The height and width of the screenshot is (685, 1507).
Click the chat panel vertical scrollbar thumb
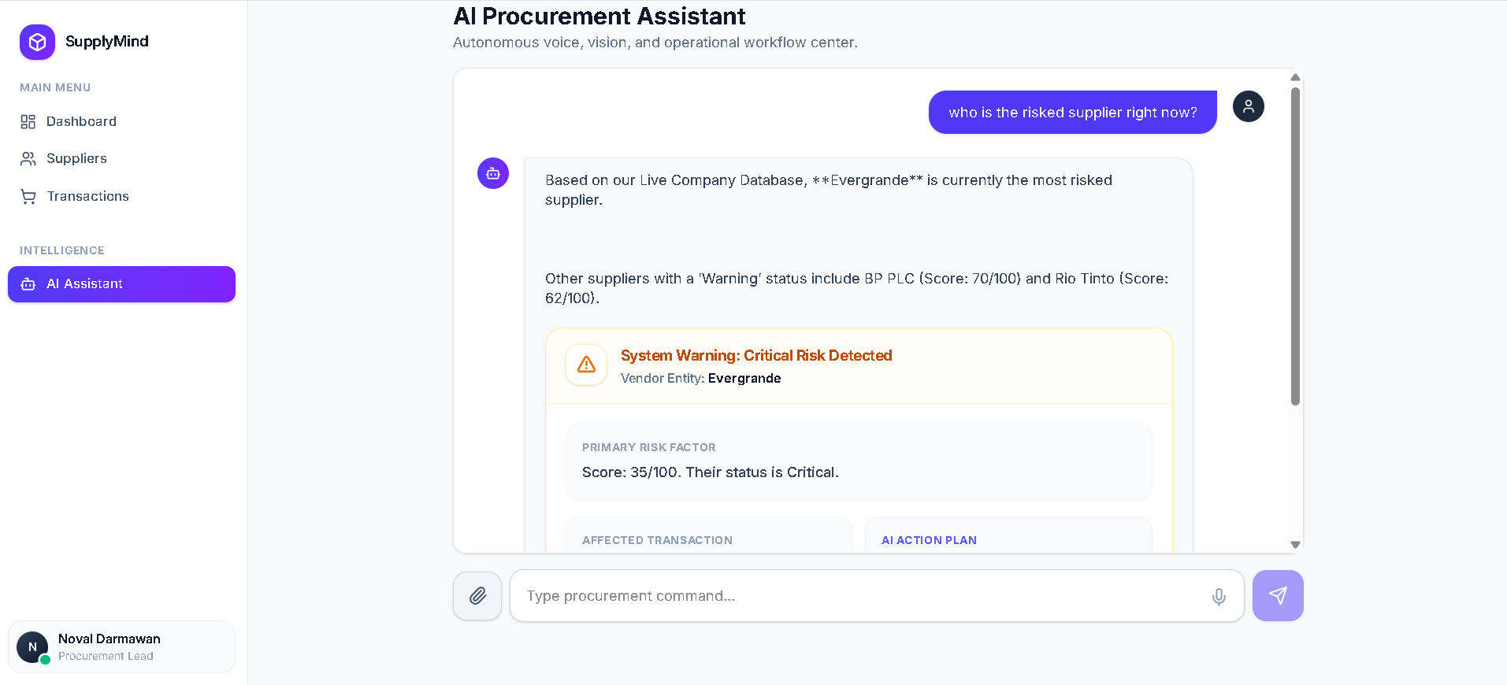(1295, 246)
